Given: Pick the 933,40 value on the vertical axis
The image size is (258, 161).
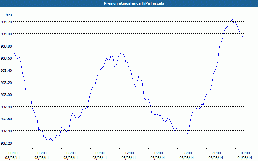Looking at the screenshot, I should 6,71.
